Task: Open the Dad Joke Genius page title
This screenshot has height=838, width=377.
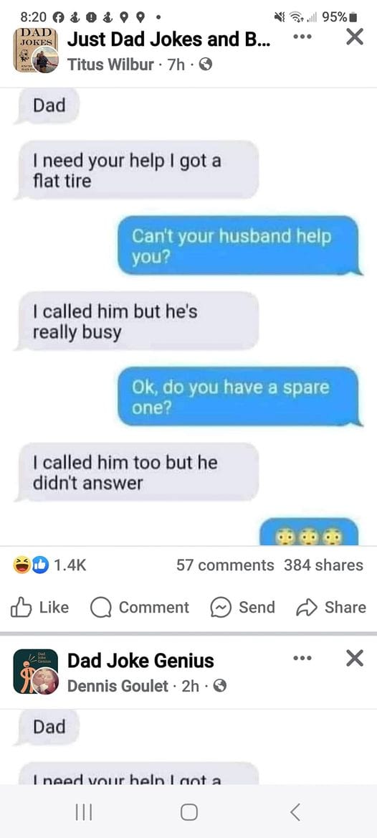Action: (x=140, y=661)
